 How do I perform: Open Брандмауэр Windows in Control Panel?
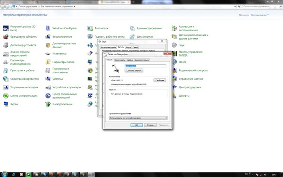point(20,37)
